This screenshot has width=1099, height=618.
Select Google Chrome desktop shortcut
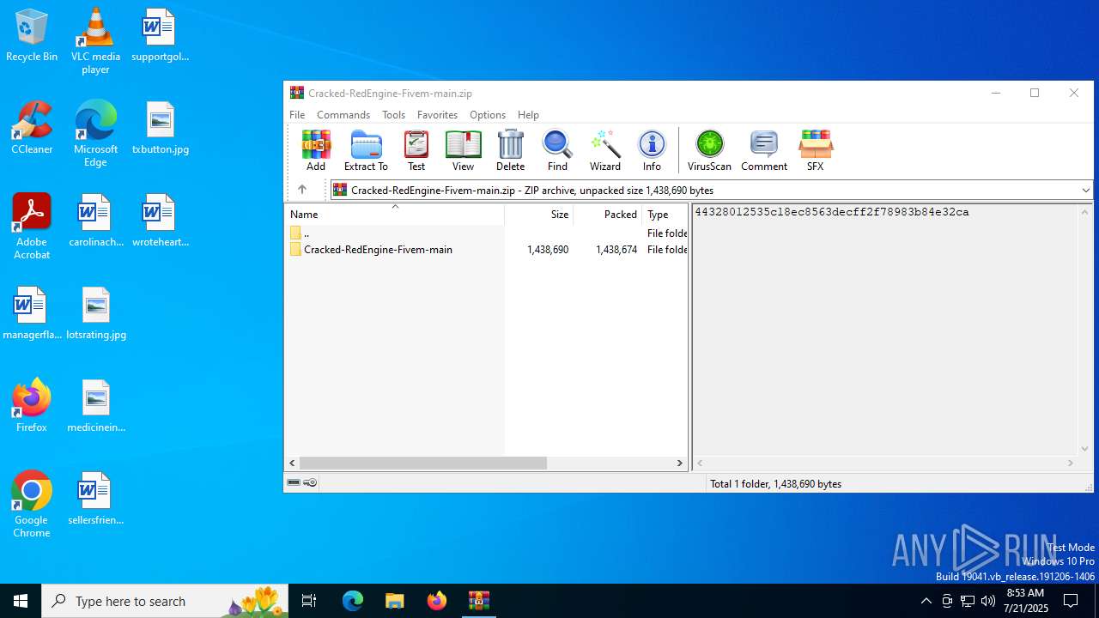pos(32,505)
